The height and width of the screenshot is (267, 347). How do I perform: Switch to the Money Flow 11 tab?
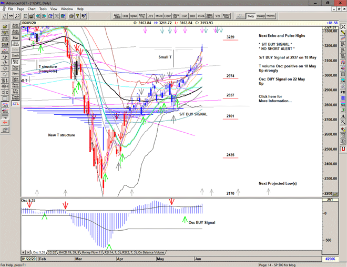click(92, 252)
